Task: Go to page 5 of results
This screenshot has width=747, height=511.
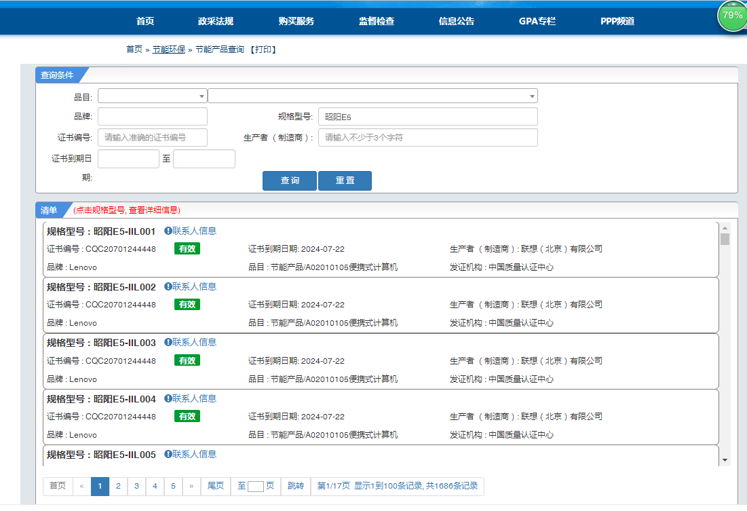Action: tap(173, 486)
